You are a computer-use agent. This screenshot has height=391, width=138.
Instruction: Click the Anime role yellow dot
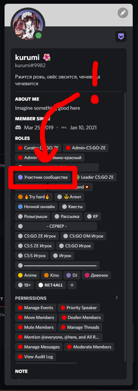coord(20,275)
